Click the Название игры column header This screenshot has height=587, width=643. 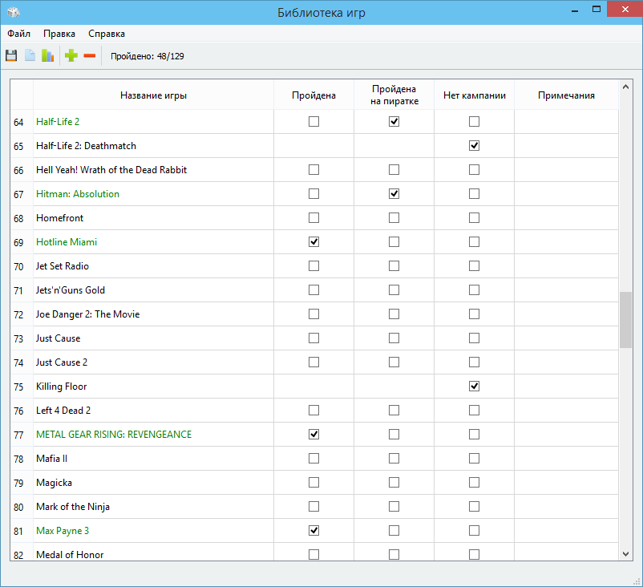point(153,95)
